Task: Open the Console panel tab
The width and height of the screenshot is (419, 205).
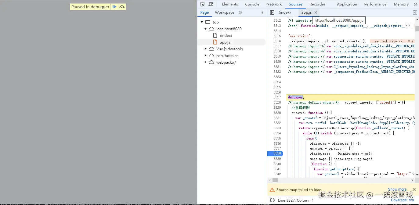Action: (252, 4)
